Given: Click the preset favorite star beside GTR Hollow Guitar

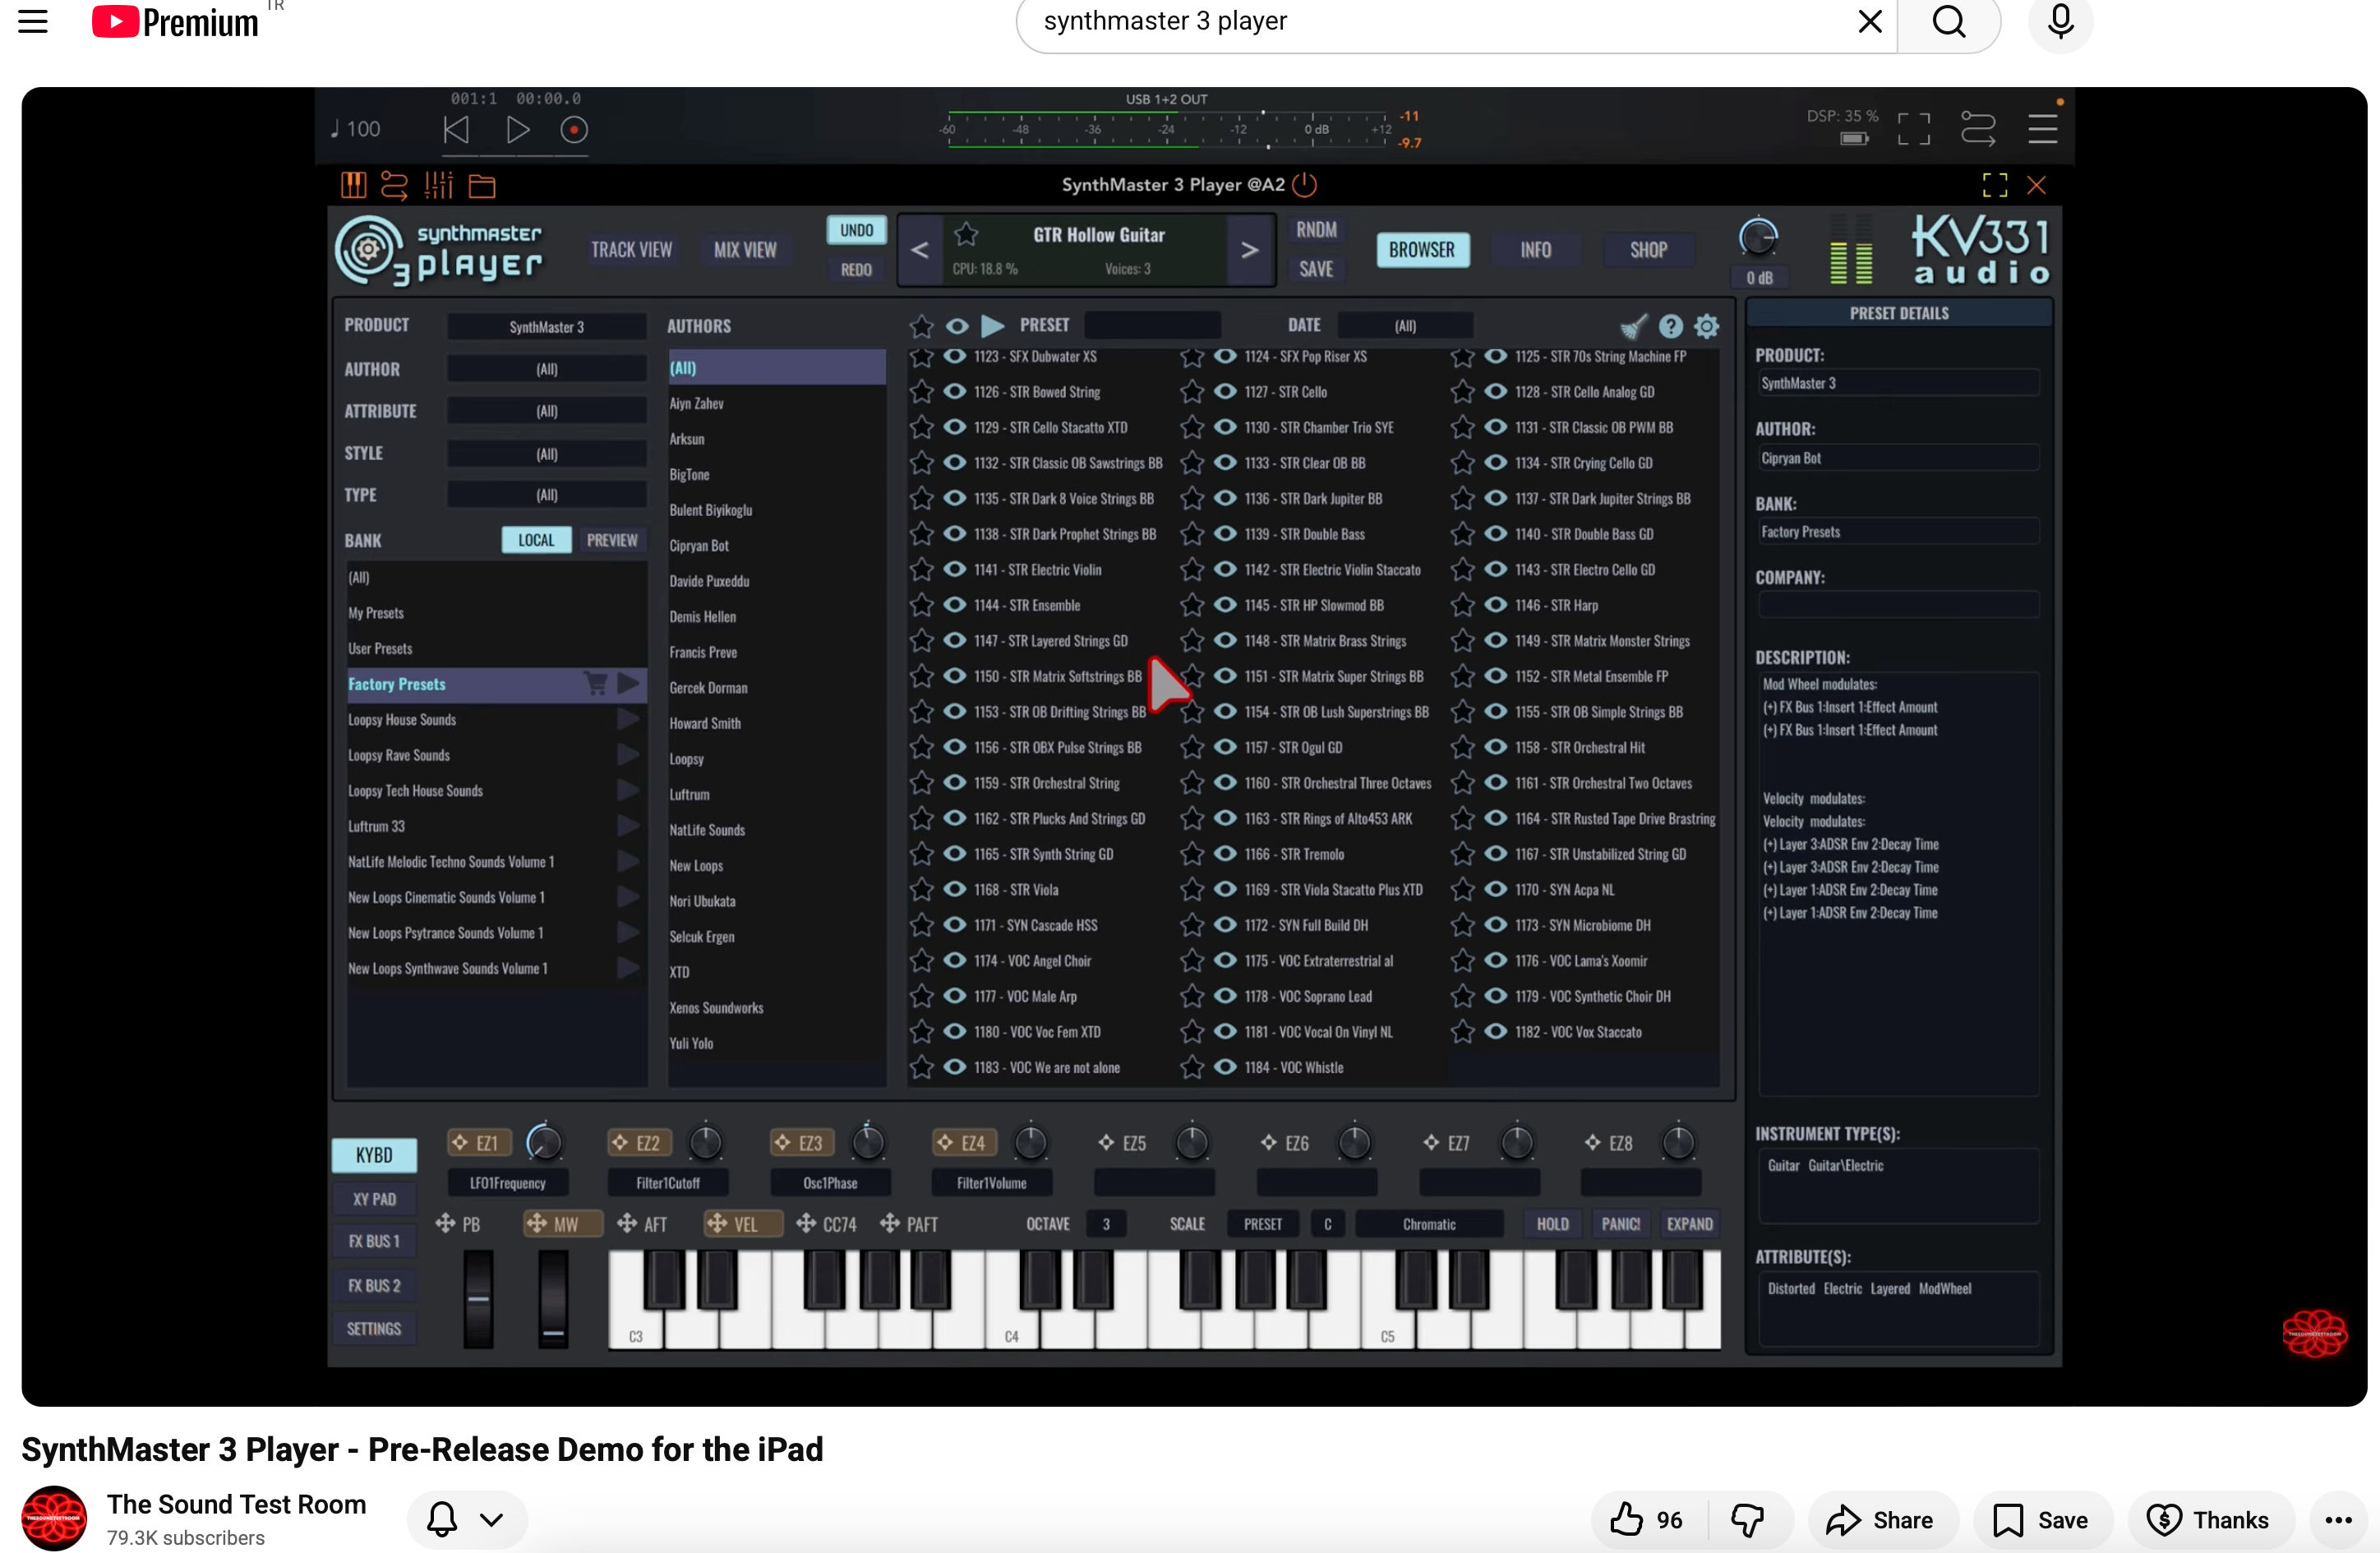Looking at the screenshot, I should click(965, 235).
